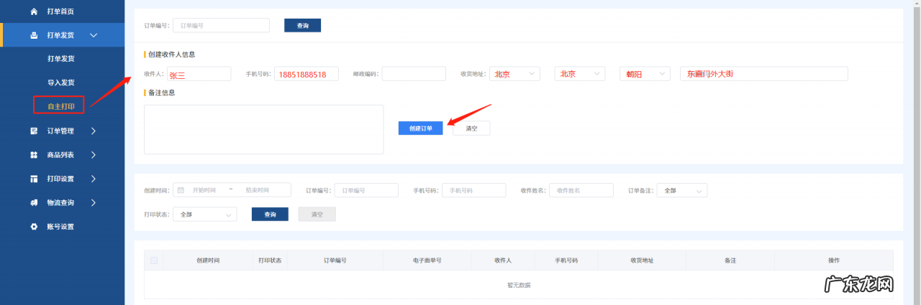Focus the street address input 东直门外大街
This screenshot has width=921, height=305.
coord(763,74)
